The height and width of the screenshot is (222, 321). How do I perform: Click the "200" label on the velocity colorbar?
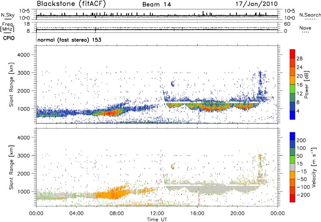coord(301,140)
